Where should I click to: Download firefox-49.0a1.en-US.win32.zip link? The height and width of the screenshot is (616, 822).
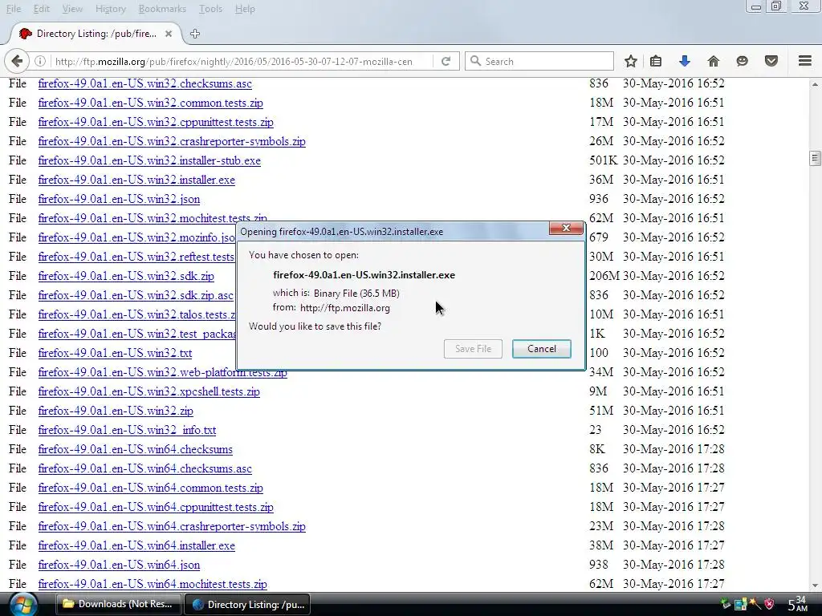(x=116, y=411)
